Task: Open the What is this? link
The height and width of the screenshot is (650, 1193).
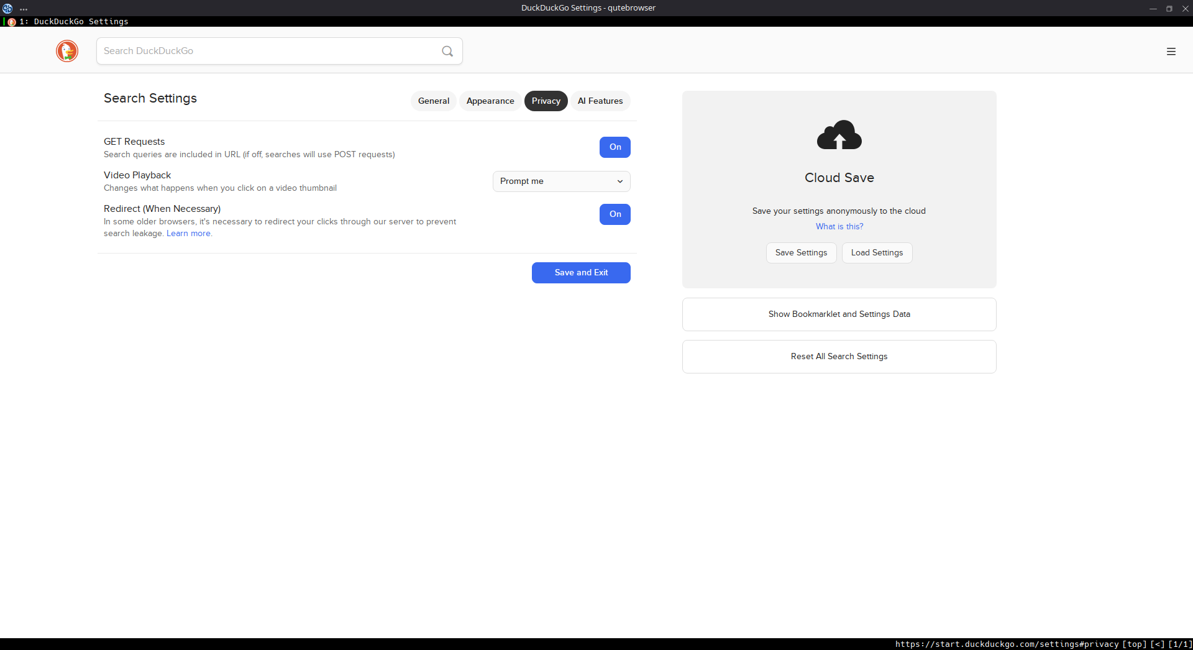Action: click(839, 227)
